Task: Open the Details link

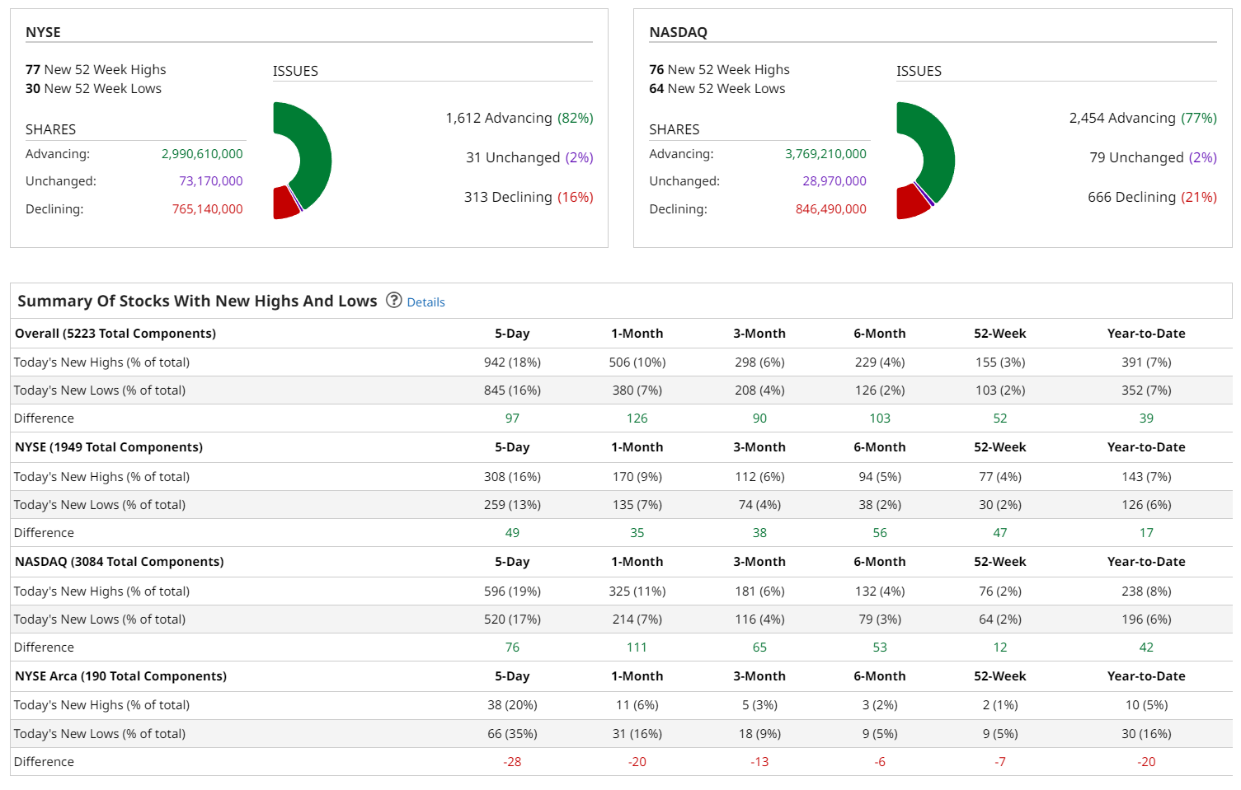Action: tap(425, 302)
